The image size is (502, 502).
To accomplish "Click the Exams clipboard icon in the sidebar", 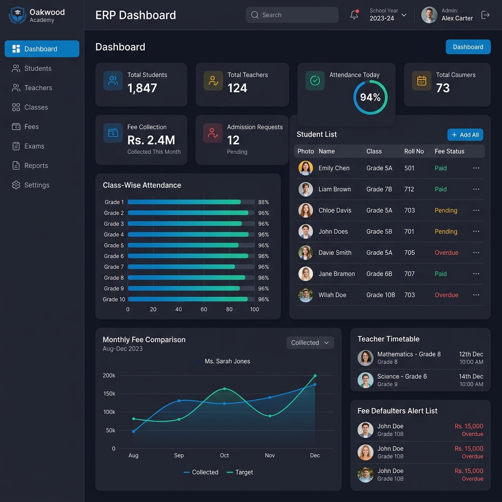I will (16, 146).
